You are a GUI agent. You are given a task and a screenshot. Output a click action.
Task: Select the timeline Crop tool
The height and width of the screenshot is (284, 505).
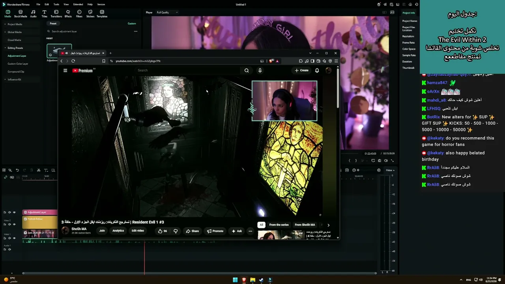(53, 170)
